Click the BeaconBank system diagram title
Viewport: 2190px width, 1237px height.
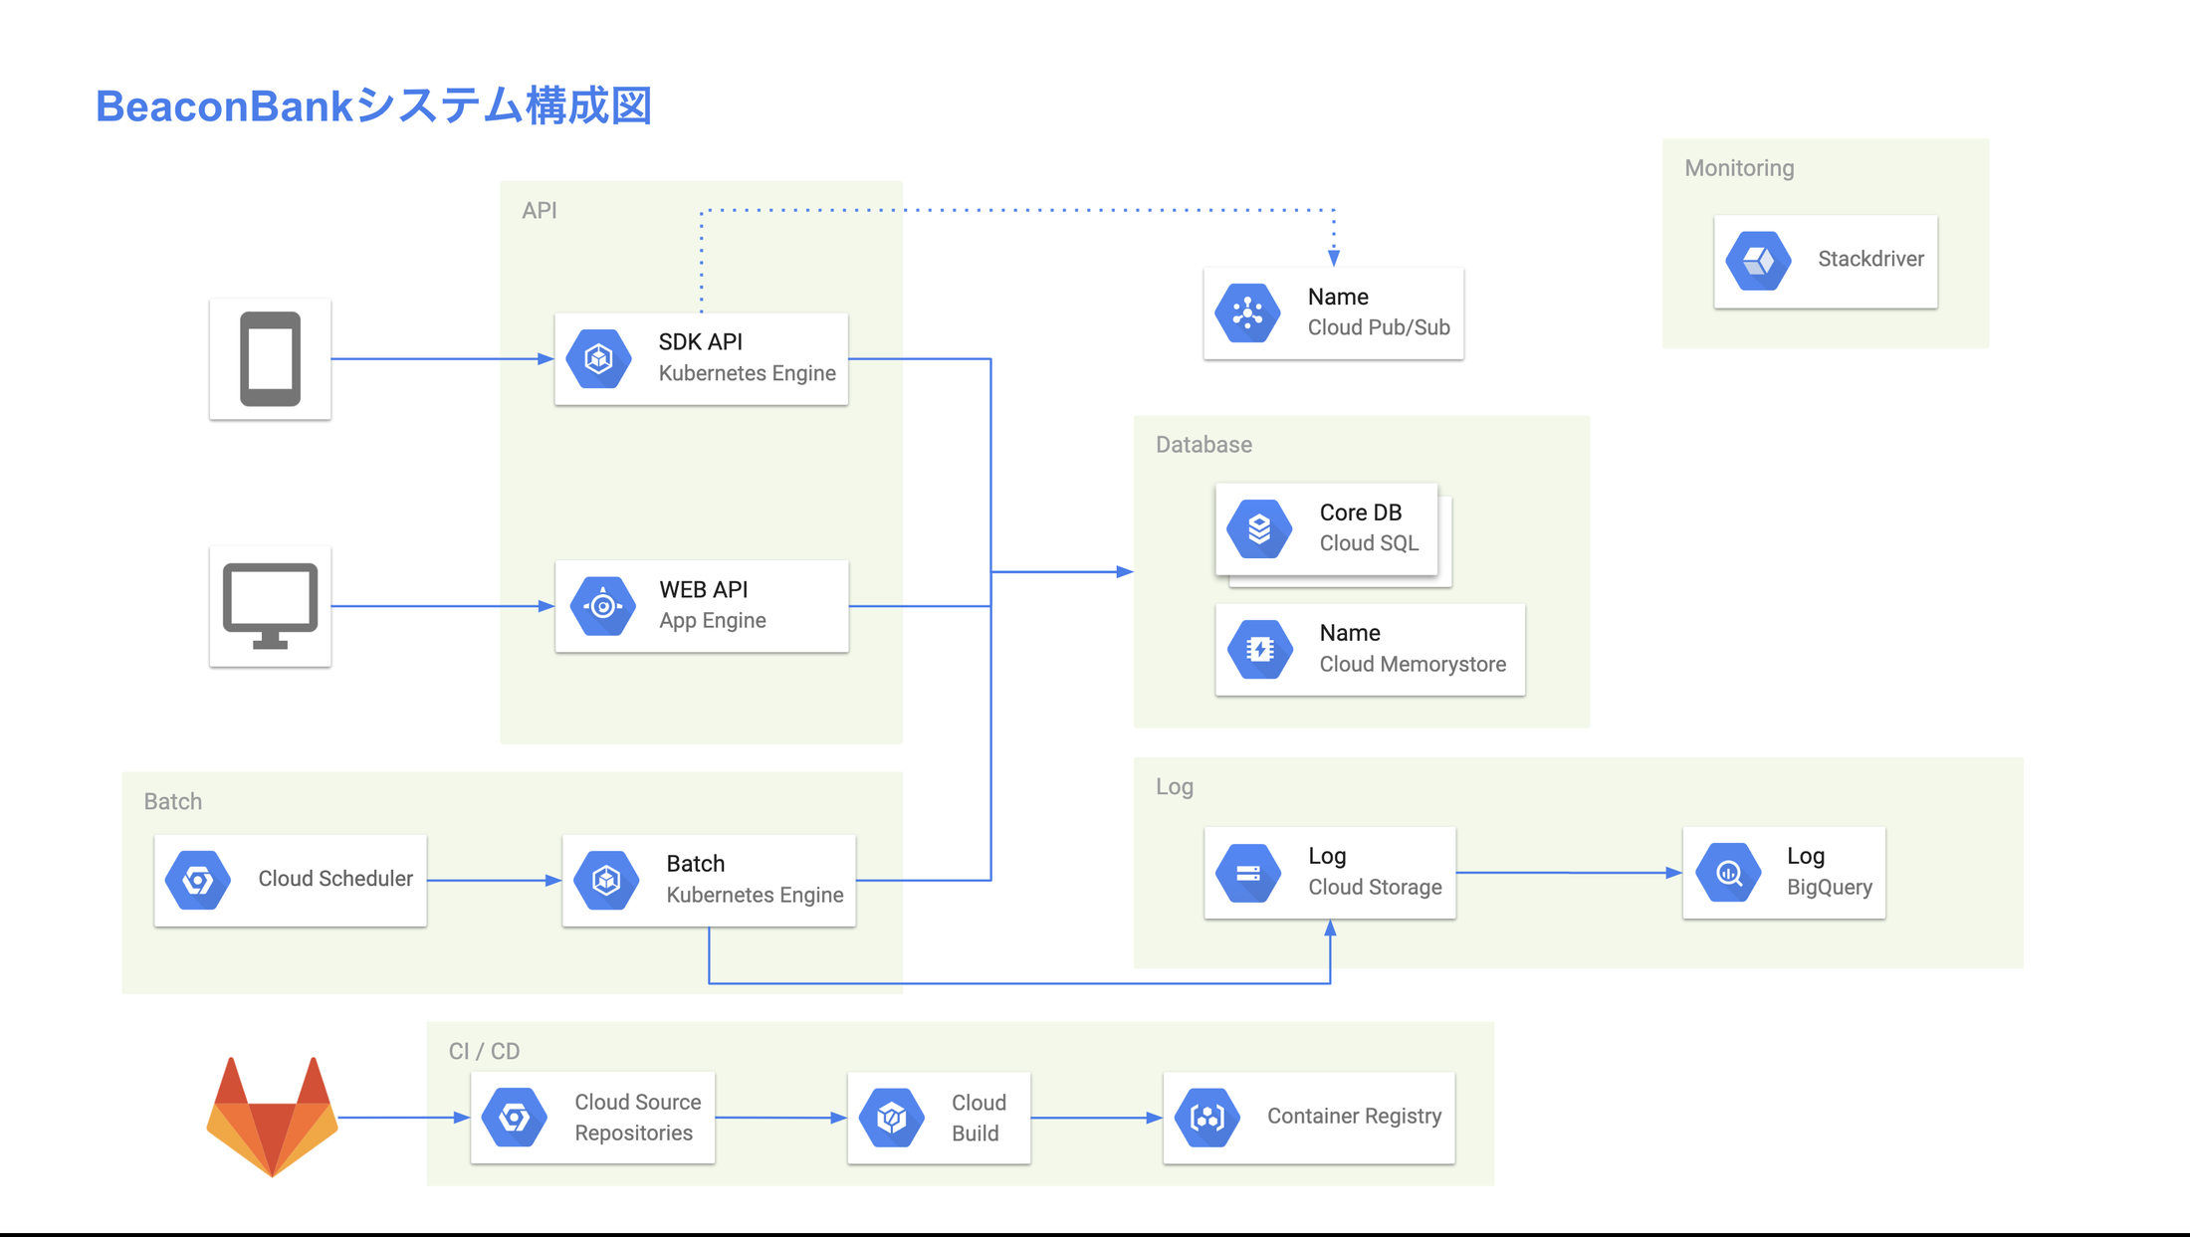tap(374, 106)
